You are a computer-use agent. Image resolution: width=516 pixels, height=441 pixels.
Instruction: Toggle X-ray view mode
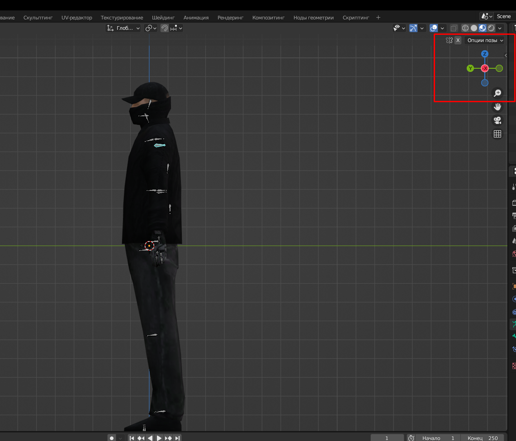tap(454, 28)
